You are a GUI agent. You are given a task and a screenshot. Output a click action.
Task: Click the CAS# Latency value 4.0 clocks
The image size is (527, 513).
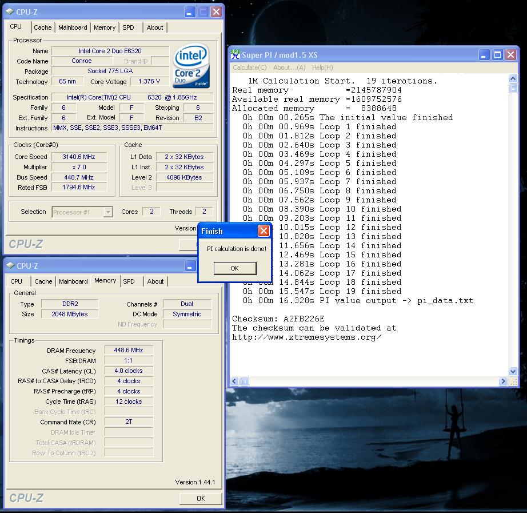pos(129,371)
